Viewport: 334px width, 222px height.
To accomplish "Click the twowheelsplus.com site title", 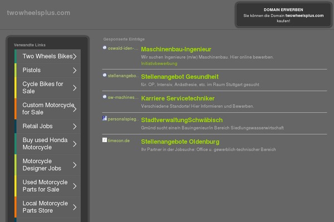I will click(x=38, y=13).
